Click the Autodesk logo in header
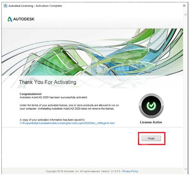Image resolution: width=190 pixels, height=176 pixels. [x=21, y=19]
